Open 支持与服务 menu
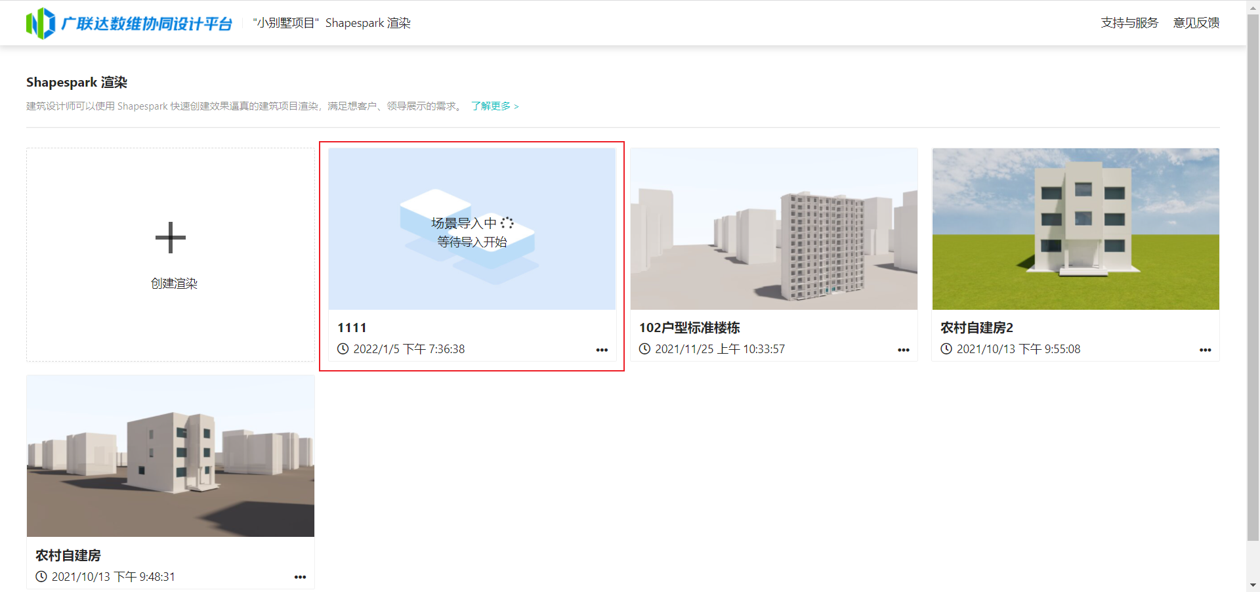 point(1129,23)
